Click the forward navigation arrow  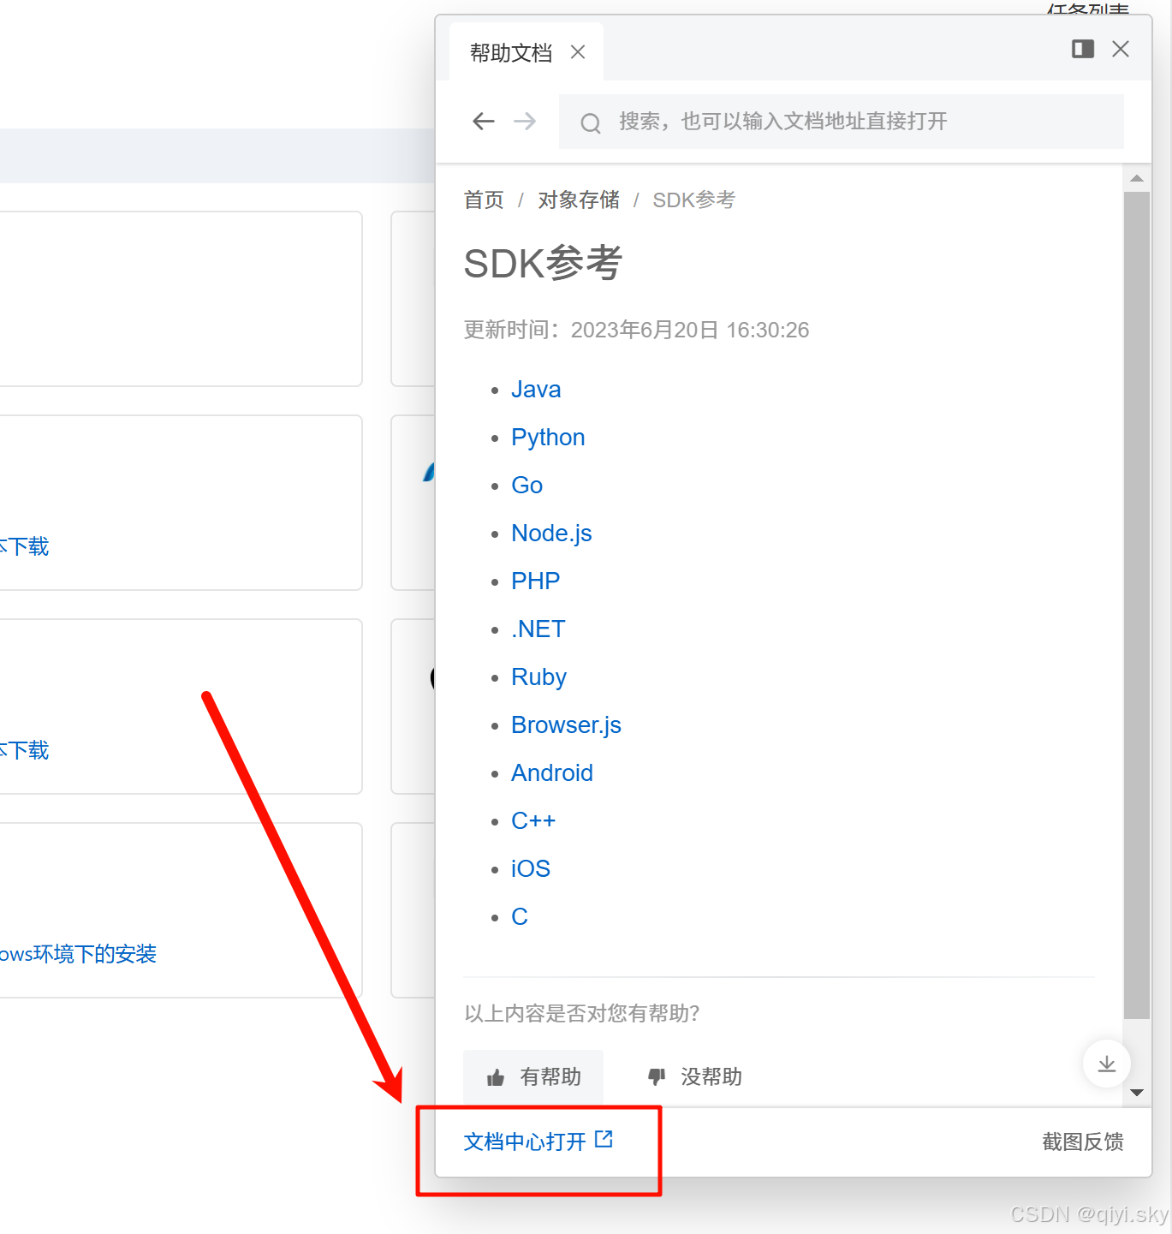coord(525,122)
